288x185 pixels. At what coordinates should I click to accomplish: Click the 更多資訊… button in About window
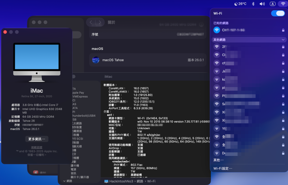coord(37,139)
